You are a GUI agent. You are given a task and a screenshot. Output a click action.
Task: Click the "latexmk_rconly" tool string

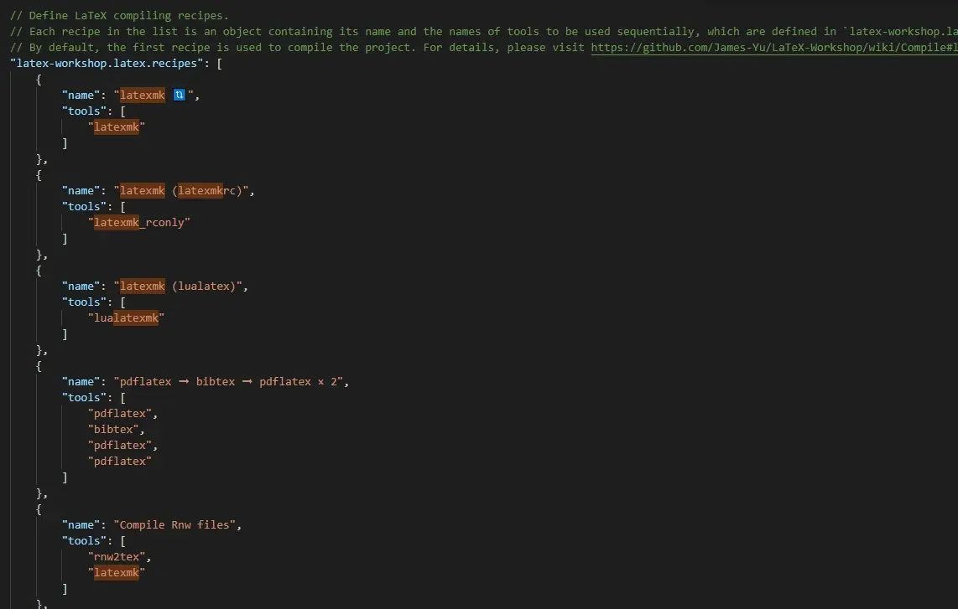click(137, 222)
